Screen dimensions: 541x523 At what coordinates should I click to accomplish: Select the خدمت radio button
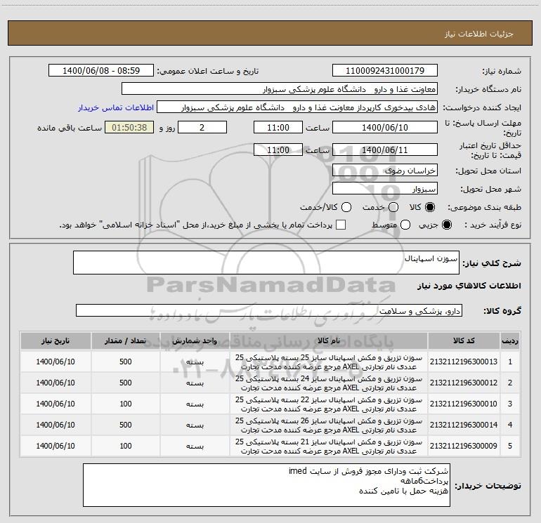(393, 207)
